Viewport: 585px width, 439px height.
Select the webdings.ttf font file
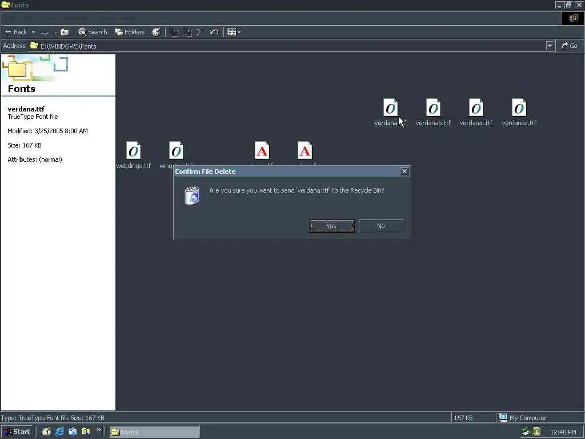point(134,155)
